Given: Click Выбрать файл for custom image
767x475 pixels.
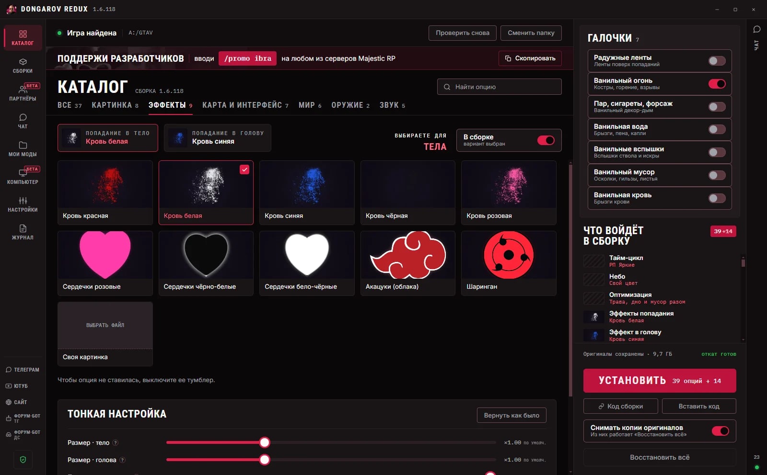Looking at the screenshot, I should click(105, 325).
